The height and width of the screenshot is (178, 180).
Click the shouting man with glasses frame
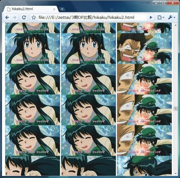click(144, 49)
